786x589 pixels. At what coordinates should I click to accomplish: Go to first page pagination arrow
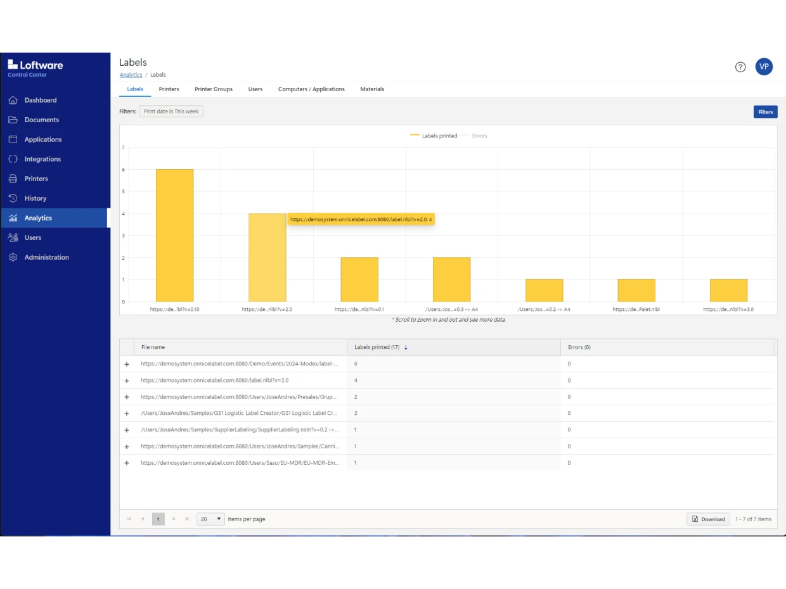coord(129,519)
